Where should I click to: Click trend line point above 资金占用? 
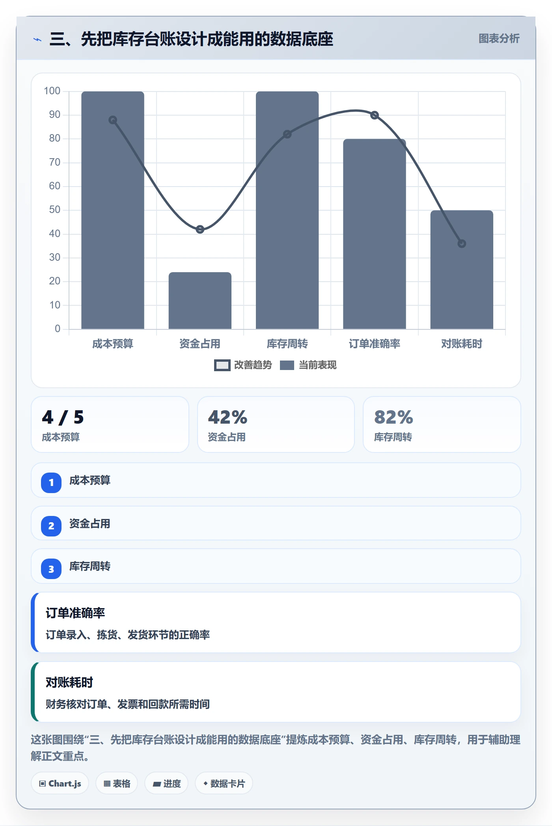200,229
